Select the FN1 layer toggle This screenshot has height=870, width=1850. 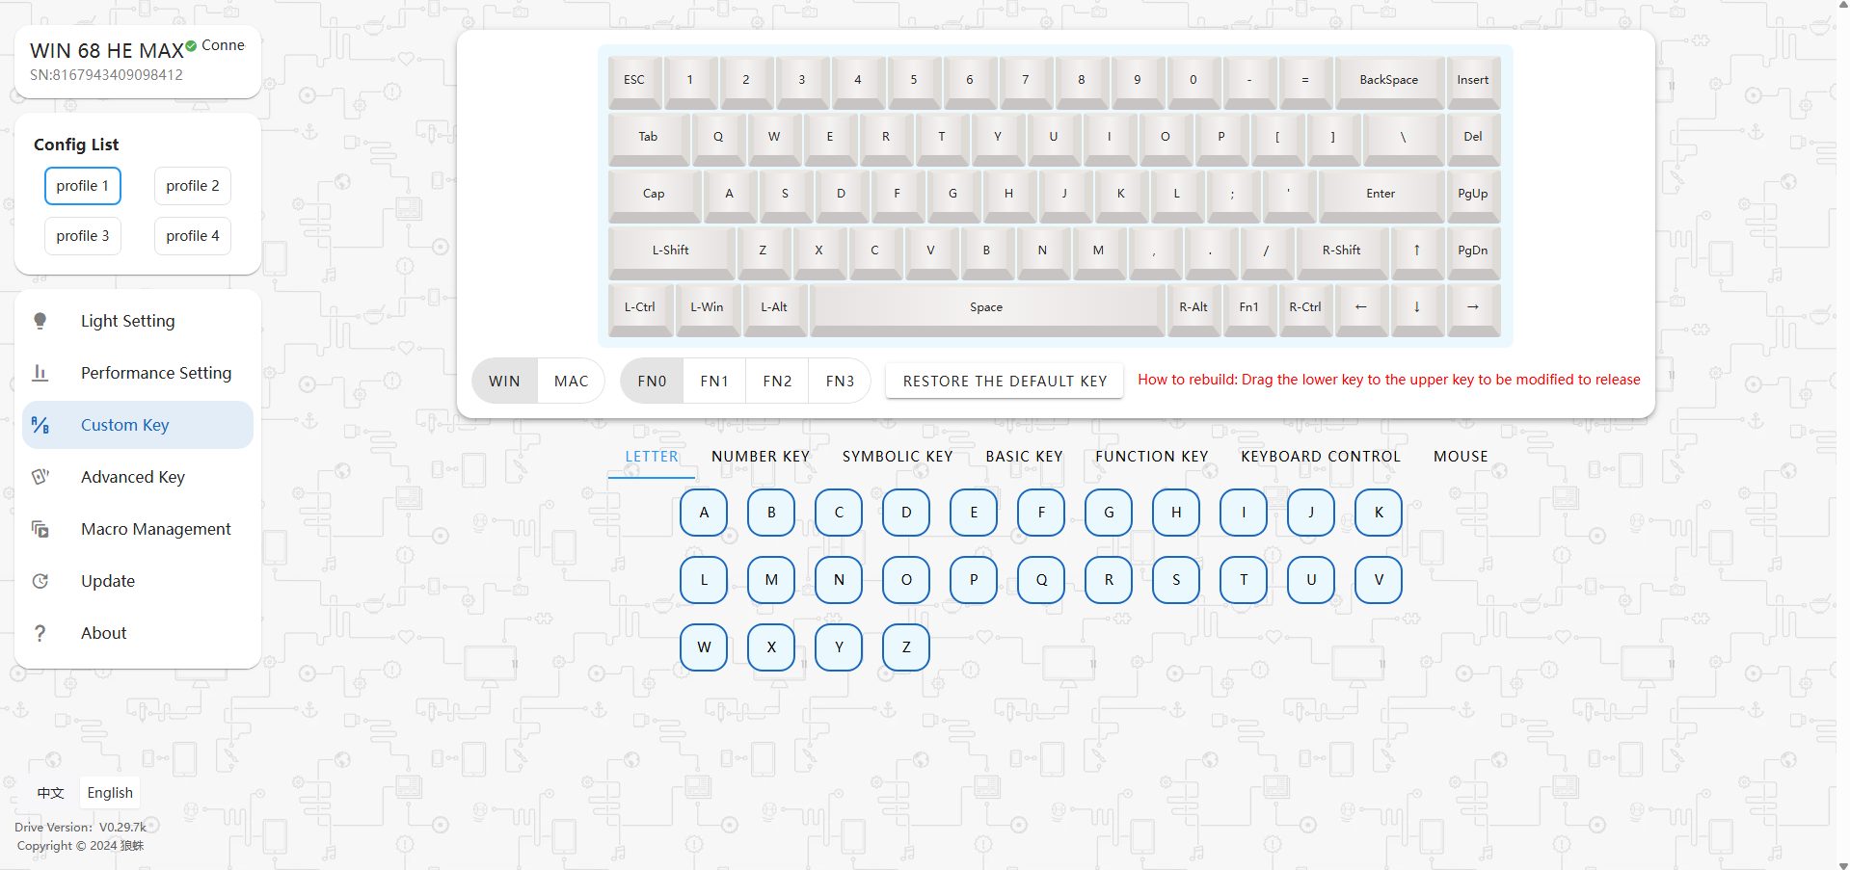pos(714,382)
